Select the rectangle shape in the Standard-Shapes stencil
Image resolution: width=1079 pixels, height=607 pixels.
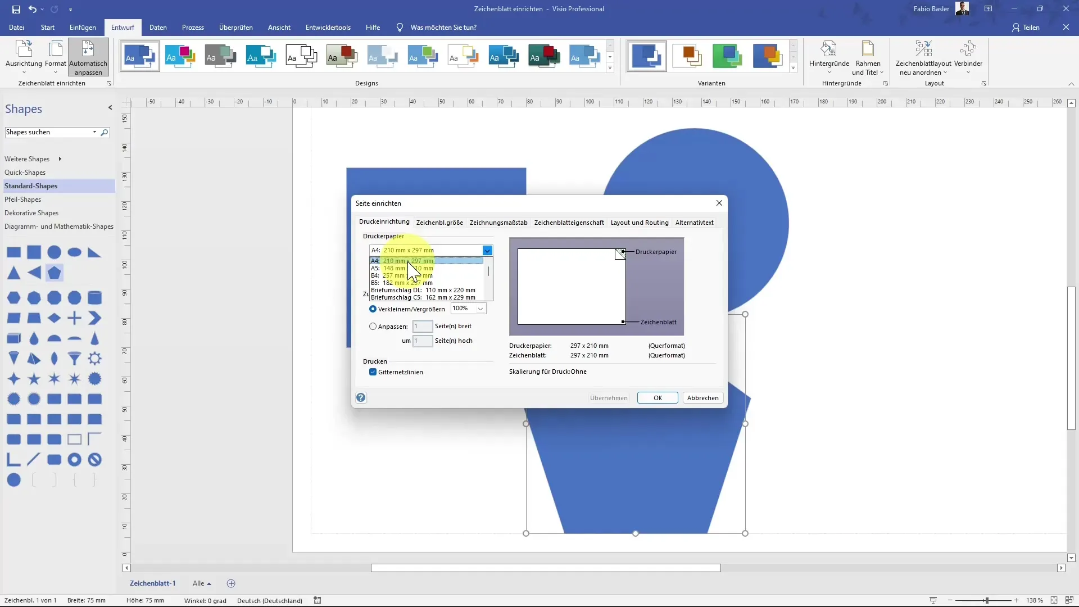pyautogui.click(x=14, y=252)
